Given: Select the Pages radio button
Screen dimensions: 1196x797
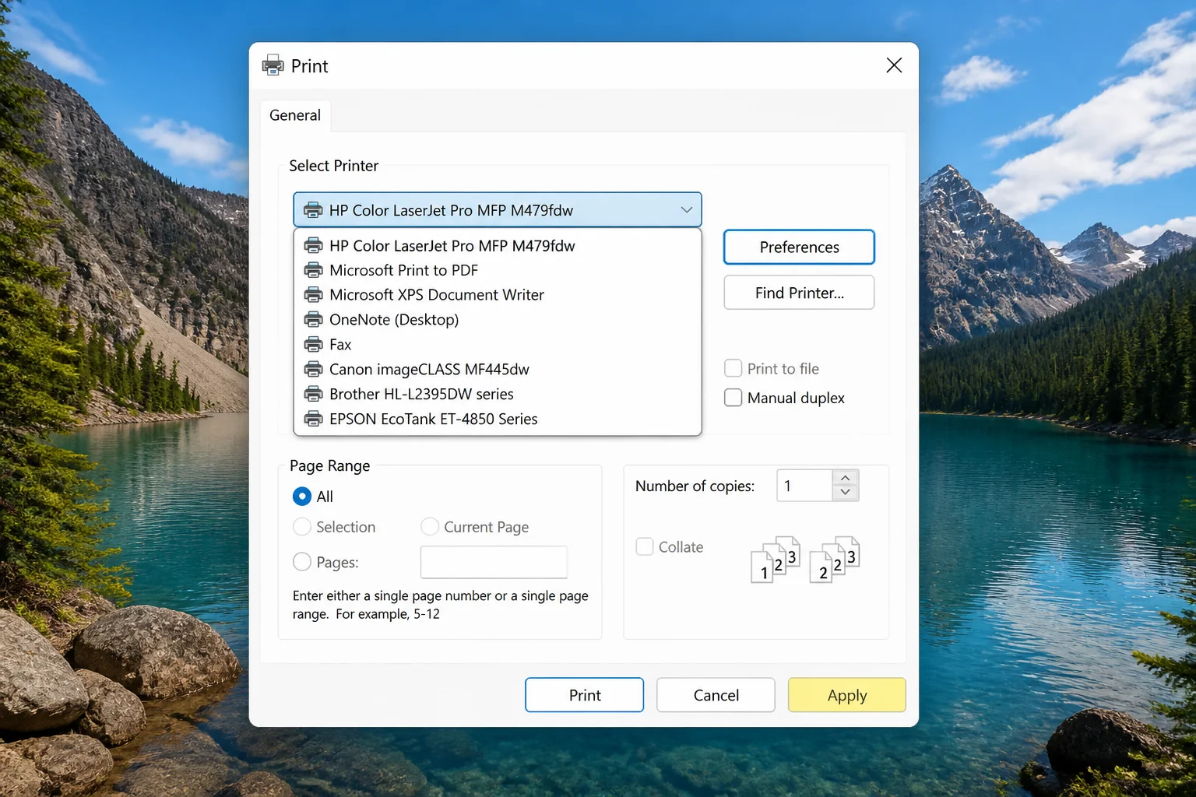Looking at the screenshot, I should point(302,562).
